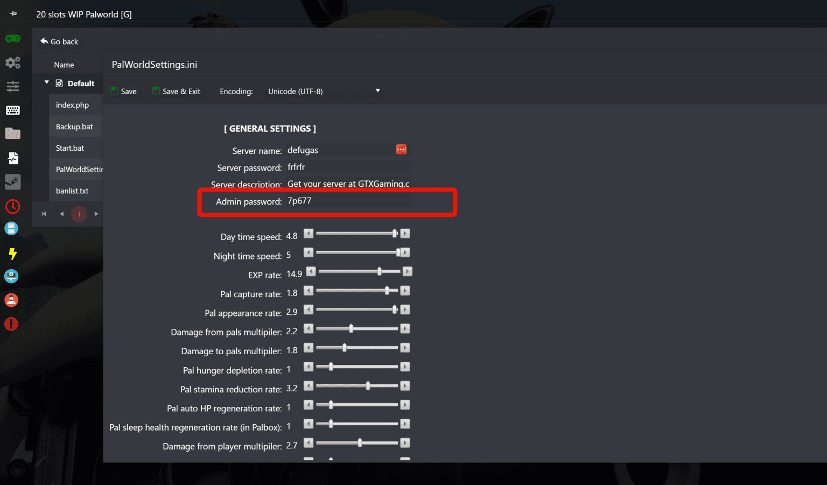Click the Save & Exit button

(x=177, y=91)
